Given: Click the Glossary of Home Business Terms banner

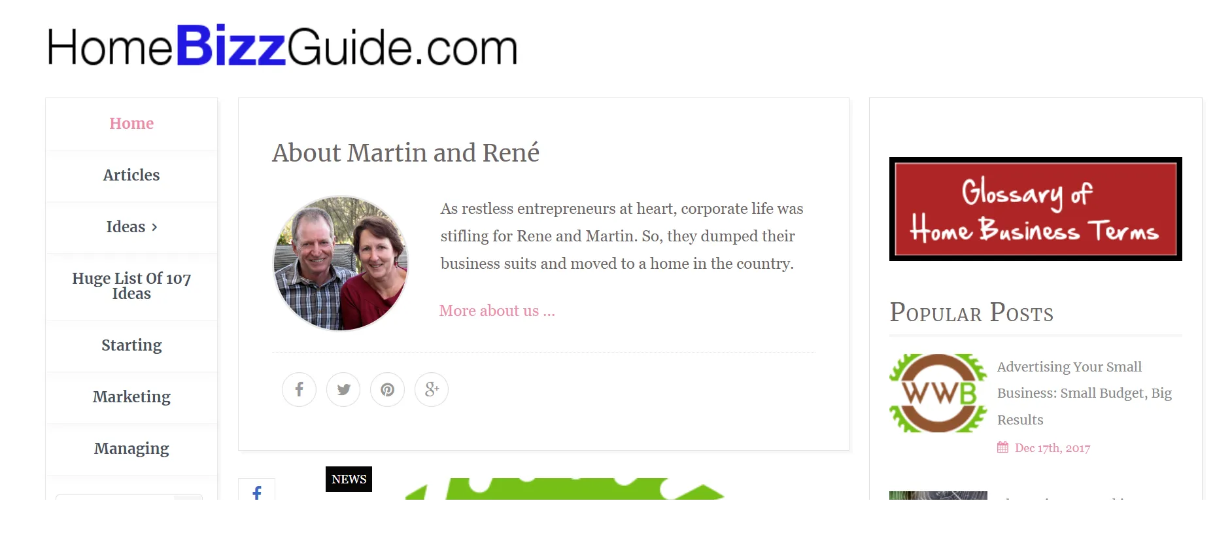Looking at the screenshot, I should click(1035, 208).
